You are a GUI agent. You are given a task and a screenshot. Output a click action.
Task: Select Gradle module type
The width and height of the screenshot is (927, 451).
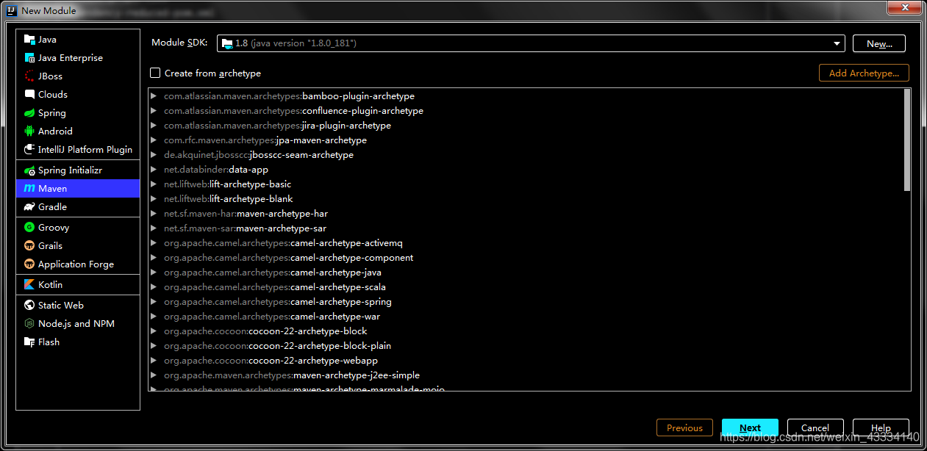[78, 207]
